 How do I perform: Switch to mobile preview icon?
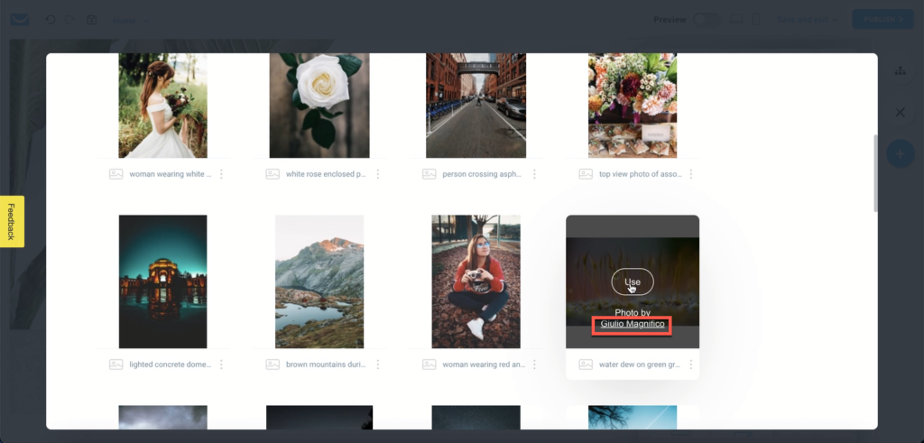pos(756,20)
